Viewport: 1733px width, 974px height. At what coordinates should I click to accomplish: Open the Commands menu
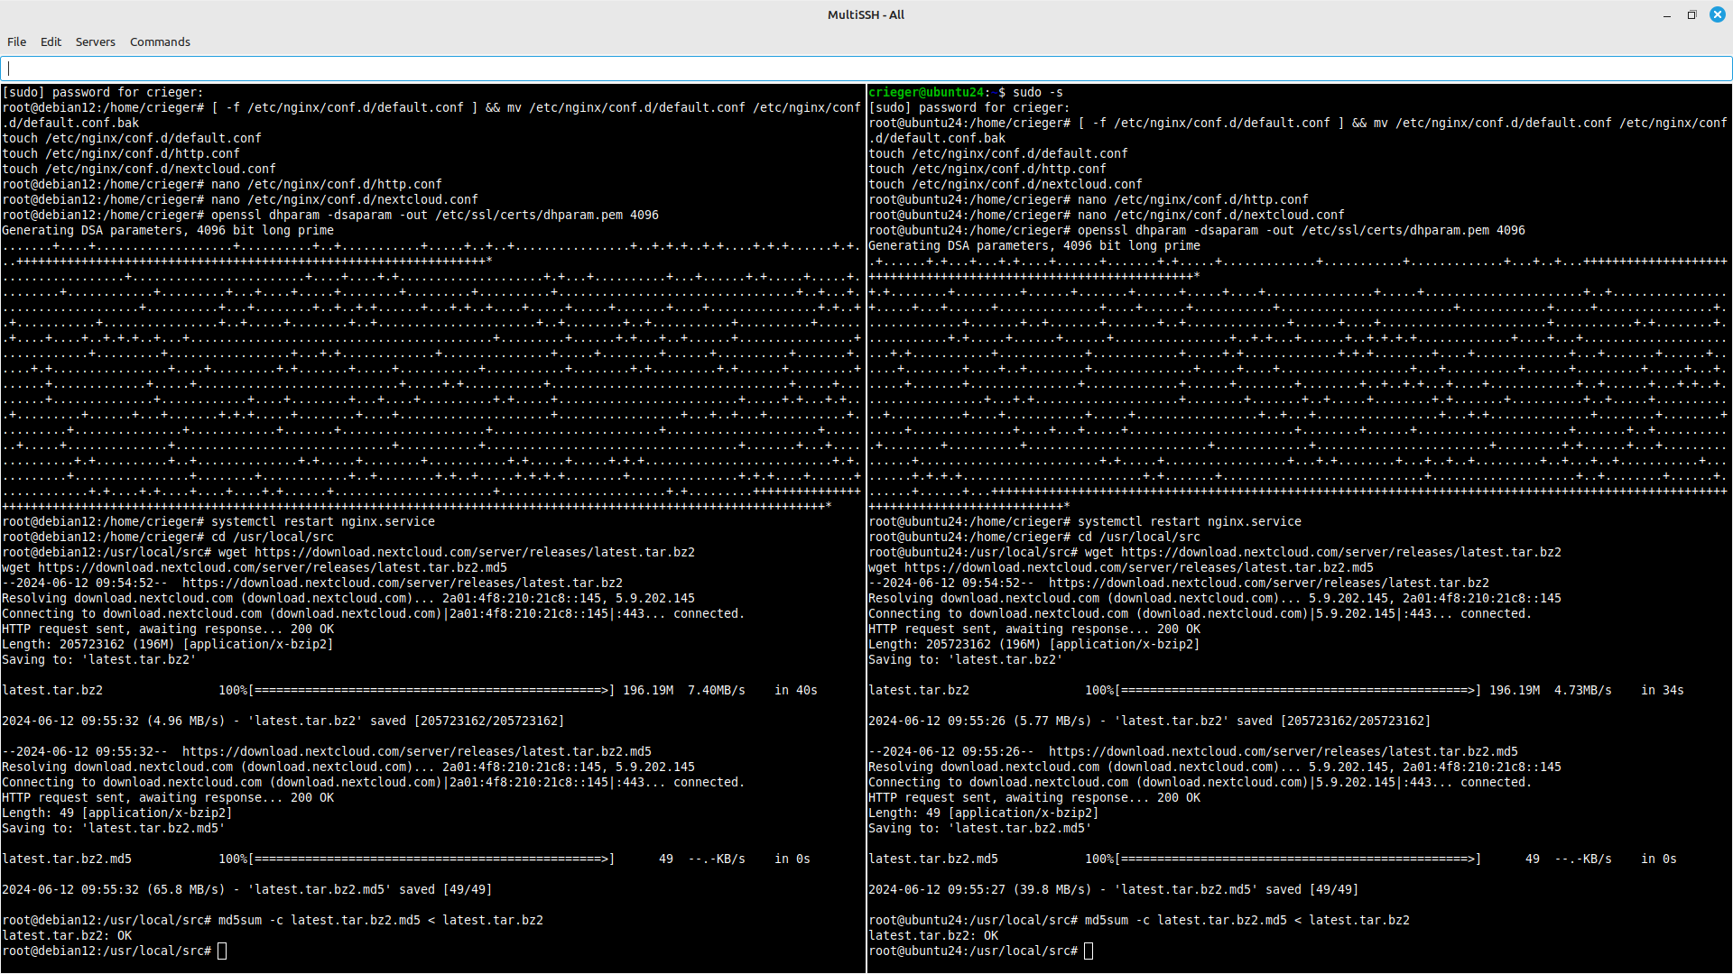pyautogui.click(x=160, y=41)
